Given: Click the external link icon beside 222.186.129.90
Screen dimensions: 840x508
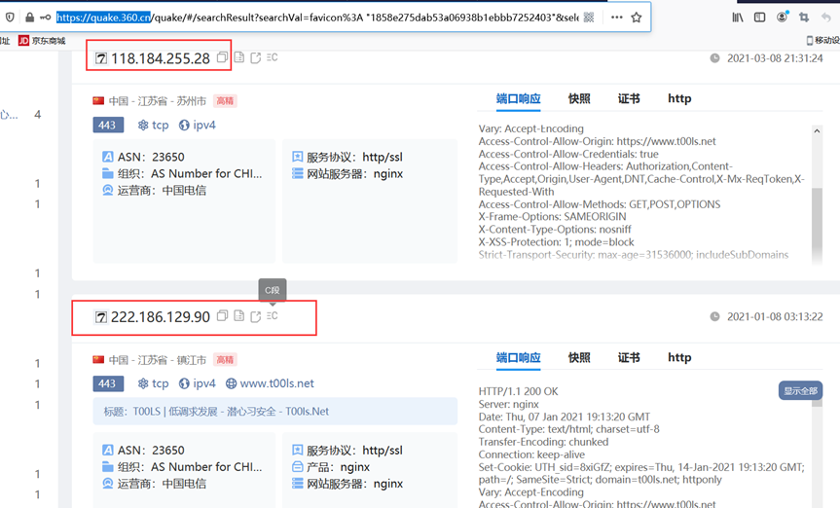Looking at the screenshot, I should (x=256, y=316).
